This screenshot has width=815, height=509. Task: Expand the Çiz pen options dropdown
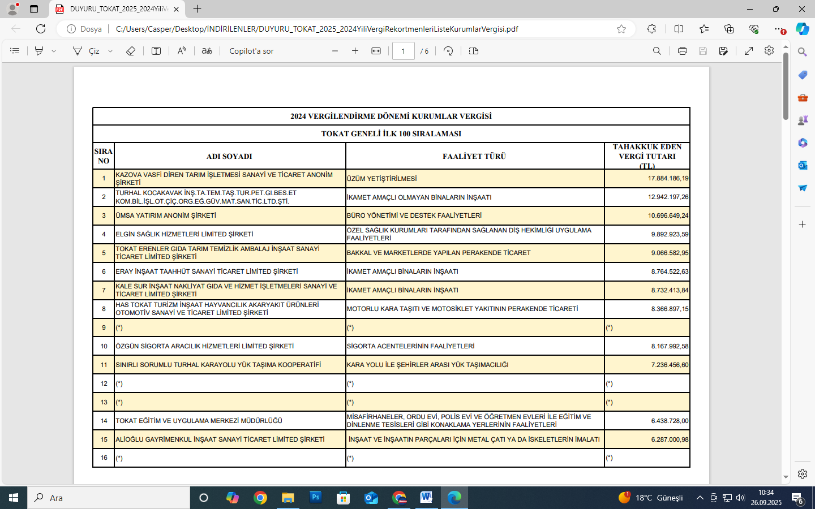(x=110, y=51)
